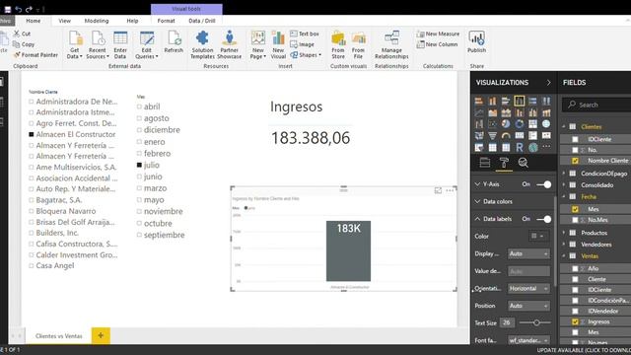The height and width of the screenshot is (355, 631).
Task: Click the Text Size slider
Action: coord(535,322)
